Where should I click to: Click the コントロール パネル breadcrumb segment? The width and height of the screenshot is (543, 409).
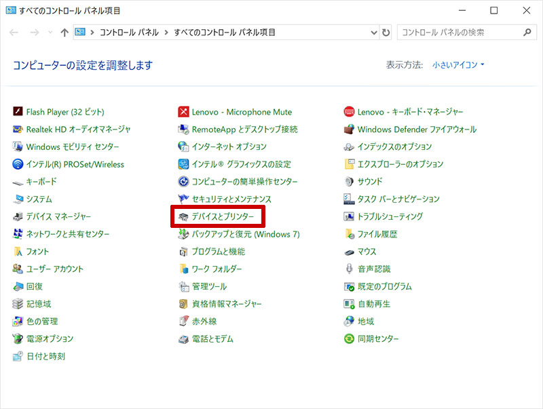click(129, 33)
